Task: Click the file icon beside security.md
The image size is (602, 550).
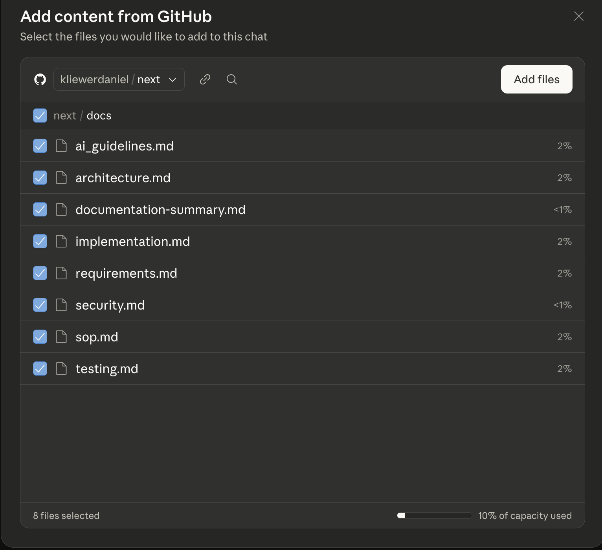Action: tap(61, 305)
